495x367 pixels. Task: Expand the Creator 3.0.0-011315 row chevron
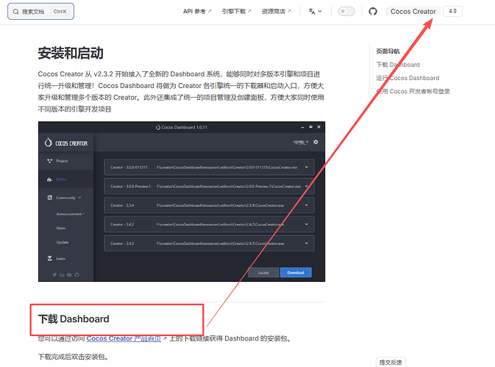[x=306, y=167]
